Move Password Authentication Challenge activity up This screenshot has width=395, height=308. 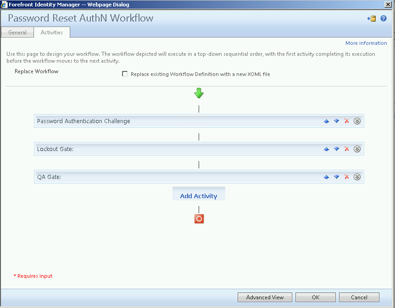(326, 121)
